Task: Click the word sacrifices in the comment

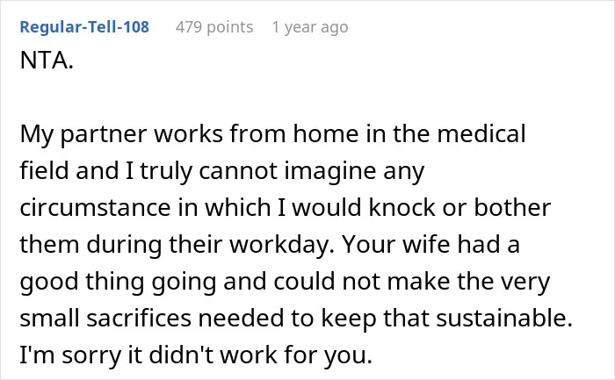Action: [x=139, y=318]
